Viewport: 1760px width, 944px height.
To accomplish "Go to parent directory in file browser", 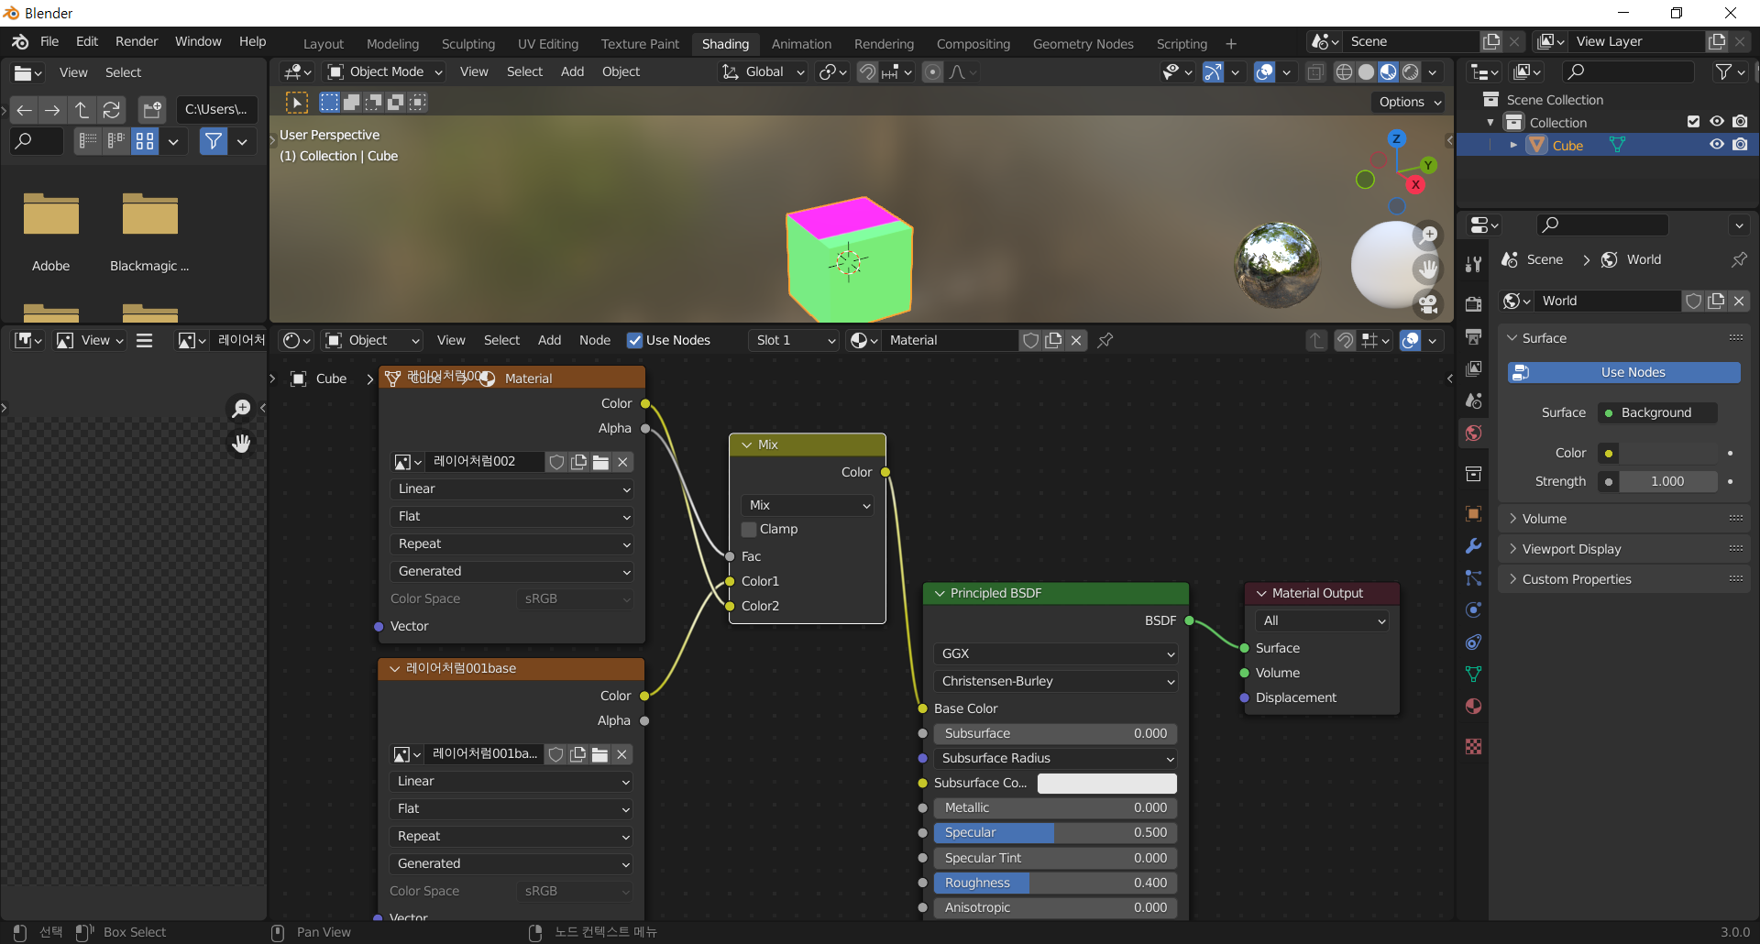I will click(82, 110).
